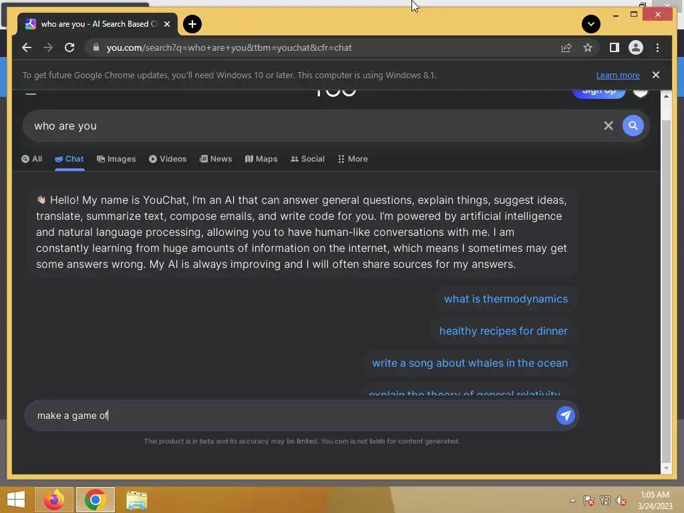The height and width of the screenshot is (513, 684).
Task: Select Chrome in the taskbar
Action: (96, 500)
